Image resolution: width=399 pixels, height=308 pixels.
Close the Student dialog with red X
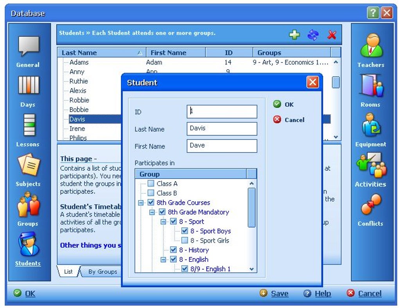pyautogui.click(x=313, y=82)
